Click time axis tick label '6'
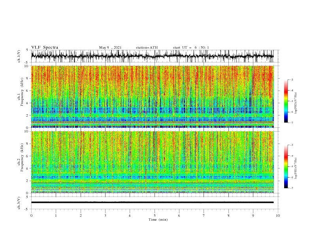Screen dimensions: 313x242 click(179, 216)
